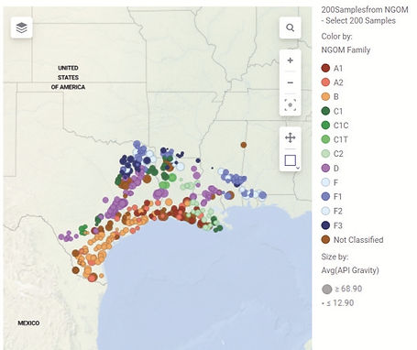Click the F1 blue legend swatch
This screenshot has height=350, width=417.
(x=326, y=196)
